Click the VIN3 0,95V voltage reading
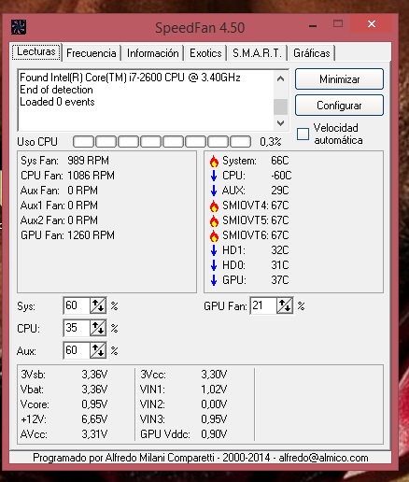409x482 pixels. (184, 419)
